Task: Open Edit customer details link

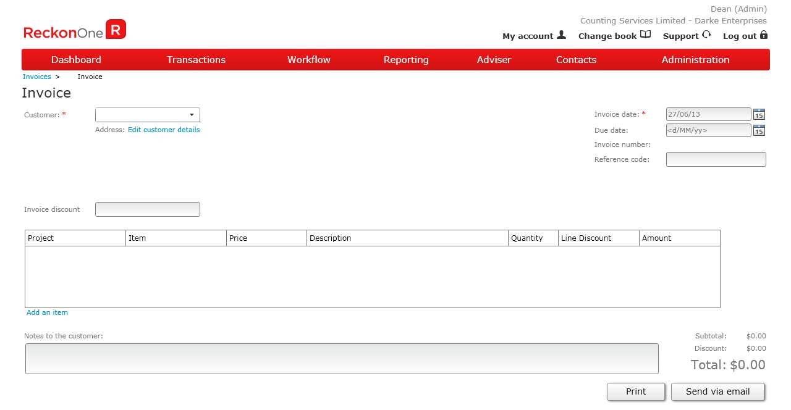Action: (164, 130)
